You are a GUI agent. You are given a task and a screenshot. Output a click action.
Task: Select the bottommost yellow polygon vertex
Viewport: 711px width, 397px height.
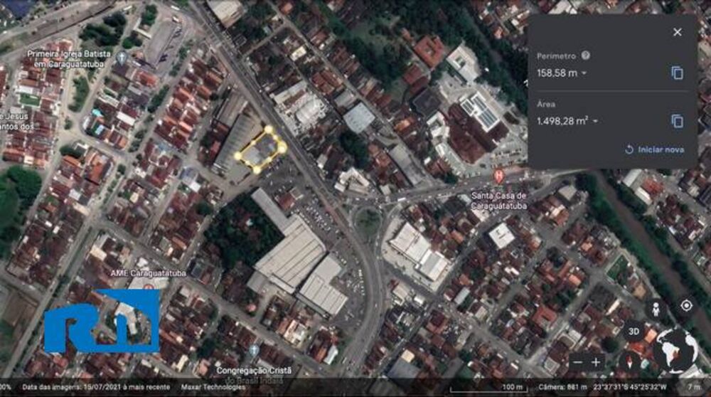tap(257, 170)
